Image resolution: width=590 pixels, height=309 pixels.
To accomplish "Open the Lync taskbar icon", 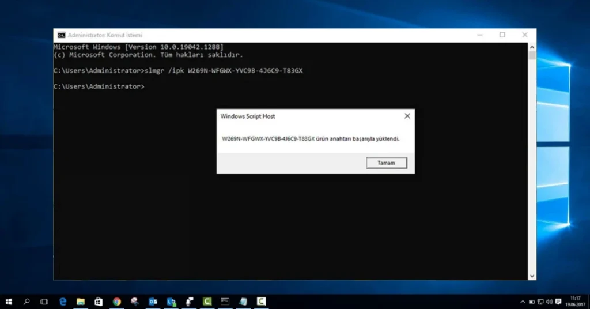I will coord(171,302).
